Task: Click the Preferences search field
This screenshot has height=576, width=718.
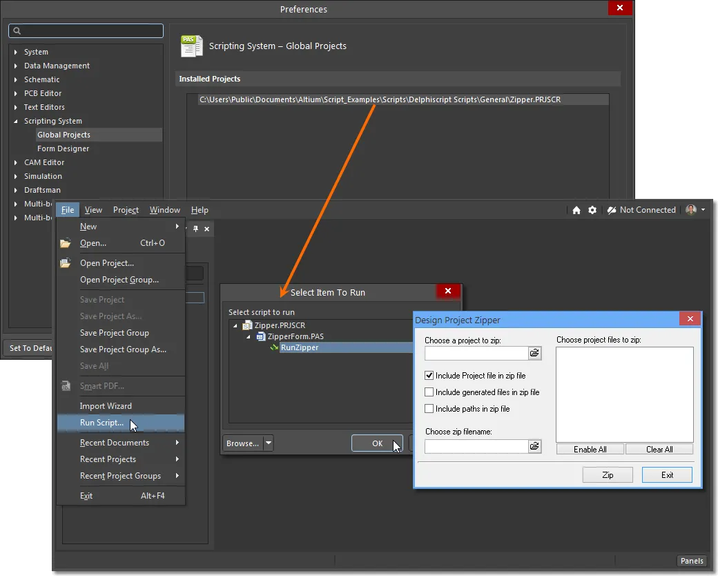Action: [x=86, y=30]
